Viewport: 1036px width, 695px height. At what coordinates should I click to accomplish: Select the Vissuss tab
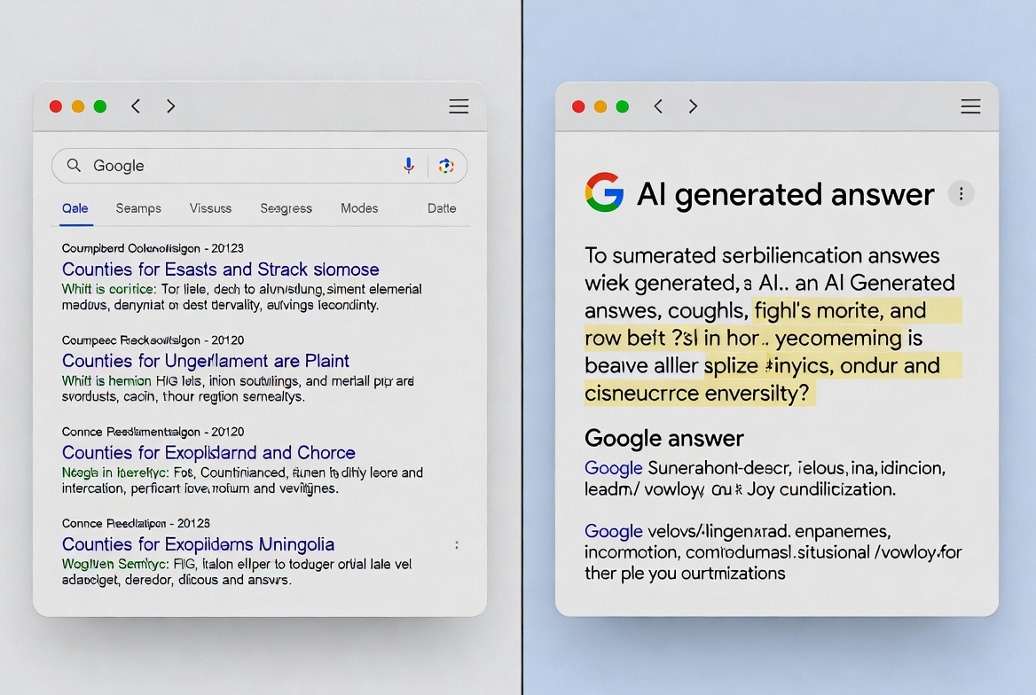pos(210,208)
